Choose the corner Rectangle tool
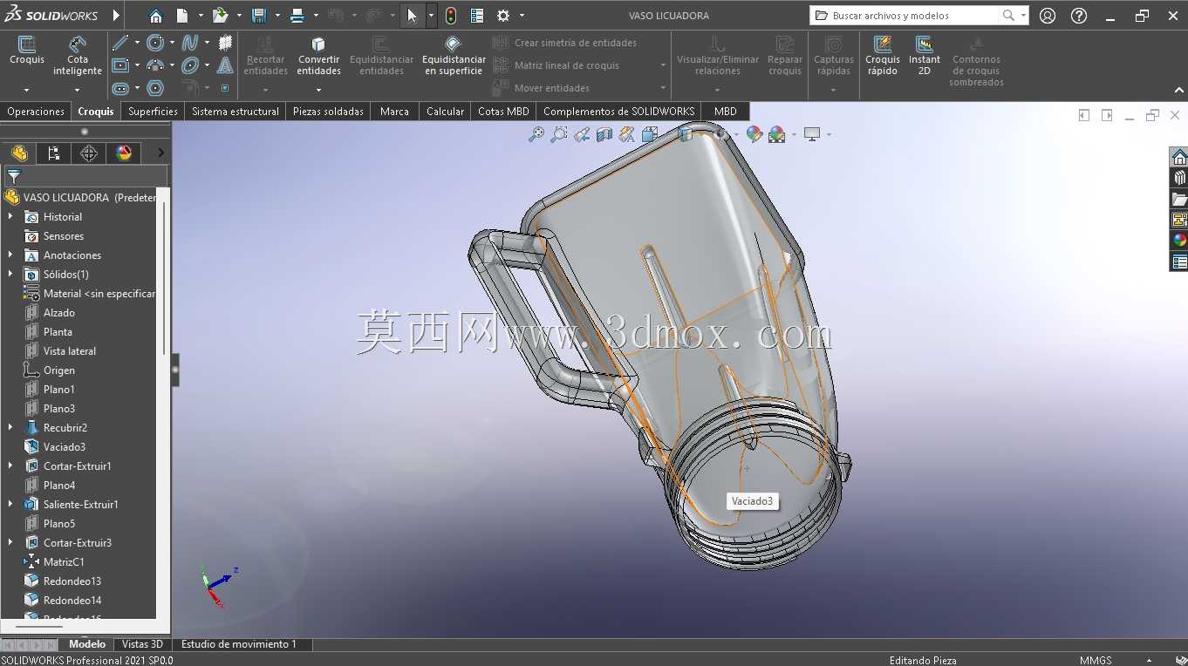 (x=120, y=65)
